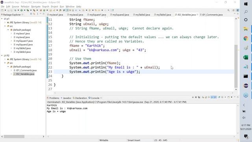The width and height of the screenshot is (252, 142).
Task: Switch to the Problems tab
Action: pos(53,98)
